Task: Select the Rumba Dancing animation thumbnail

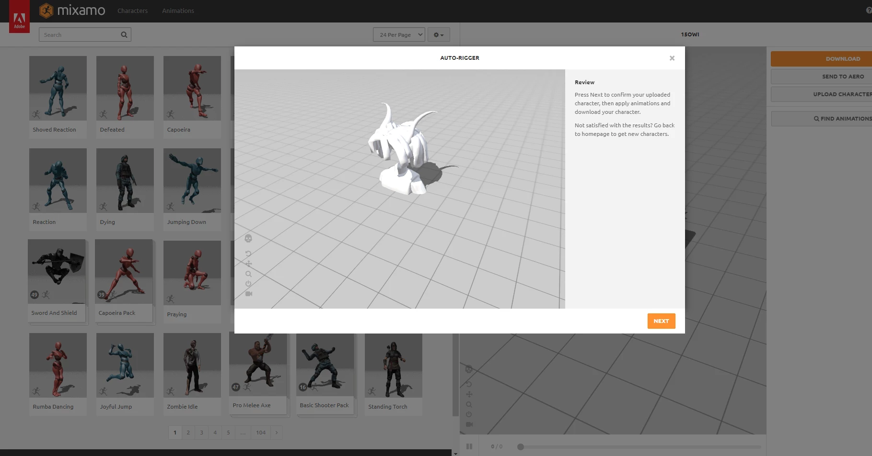Action: click(58, 366)
